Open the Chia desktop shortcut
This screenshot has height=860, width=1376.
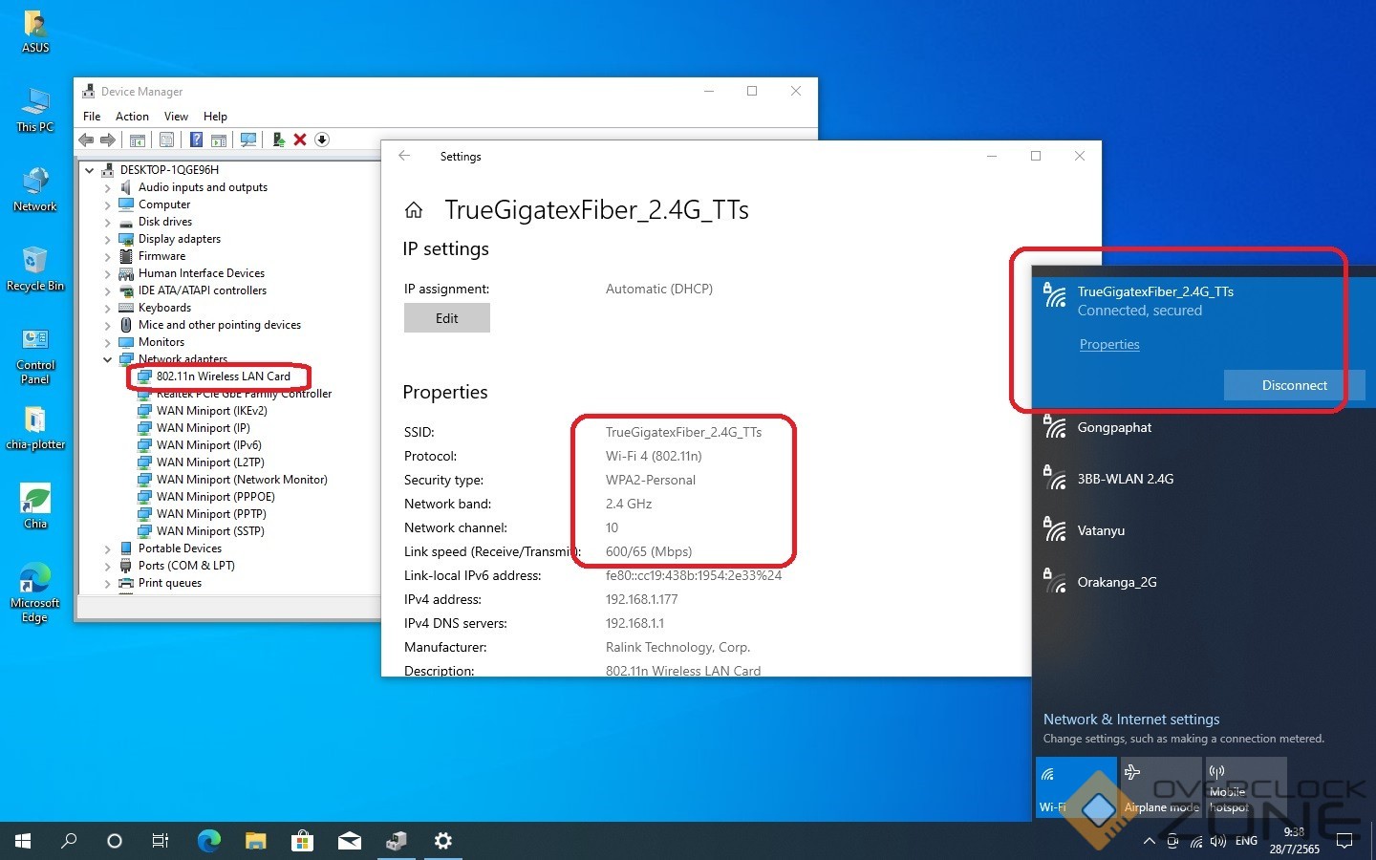pyautogui.click(x=35, y=505)
